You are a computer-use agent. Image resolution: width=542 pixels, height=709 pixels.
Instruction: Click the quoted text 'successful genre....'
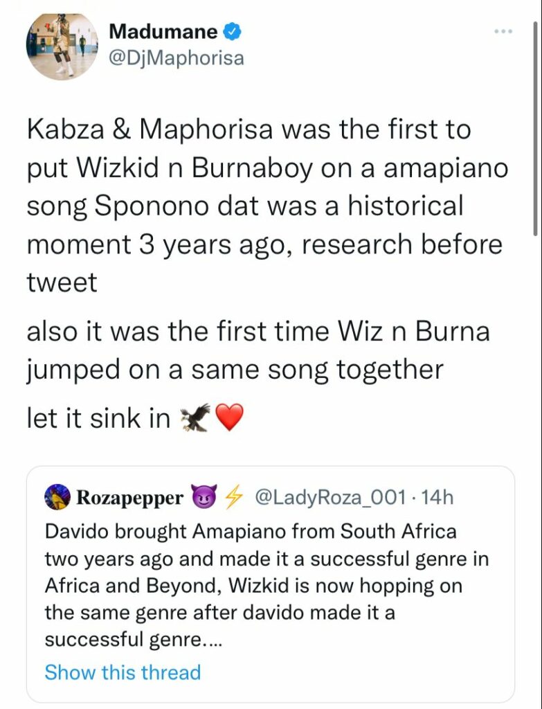(134, 640)
